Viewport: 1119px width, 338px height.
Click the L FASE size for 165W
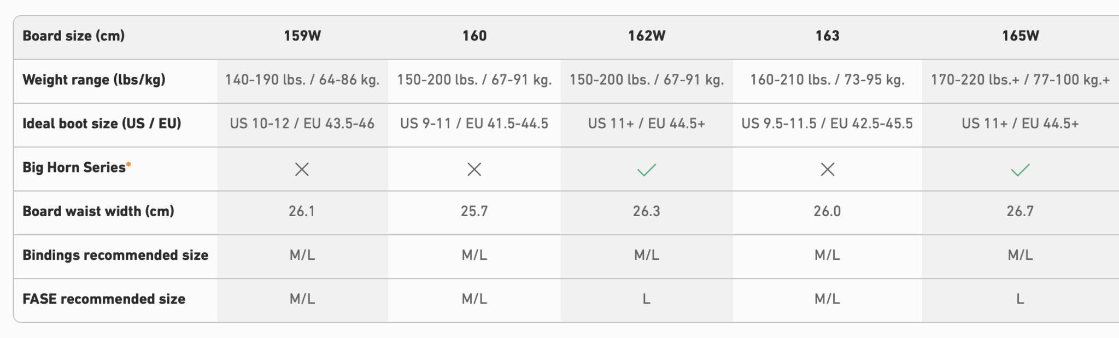(x=1020, y=299)
